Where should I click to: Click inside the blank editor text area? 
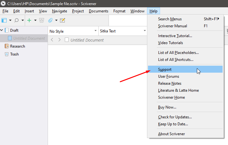point(97,95)
